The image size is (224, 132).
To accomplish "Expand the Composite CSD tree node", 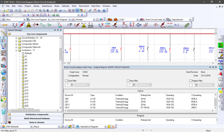I will (x=16, y=41).
